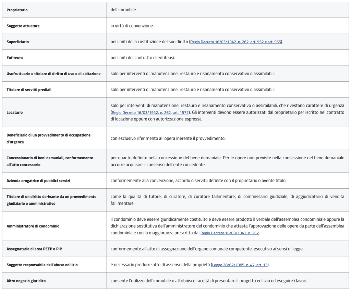Click the Usufruttuario o titolare di diritto label

pos(53,74)
